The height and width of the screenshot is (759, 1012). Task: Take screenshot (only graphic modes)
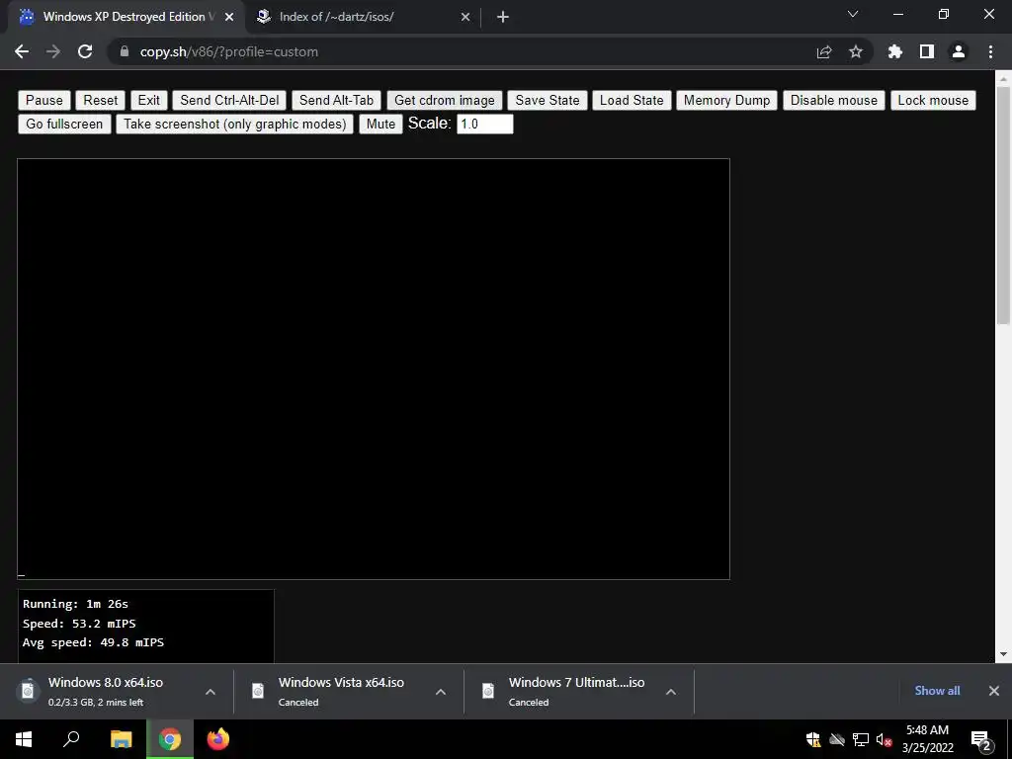click(235, 124)
